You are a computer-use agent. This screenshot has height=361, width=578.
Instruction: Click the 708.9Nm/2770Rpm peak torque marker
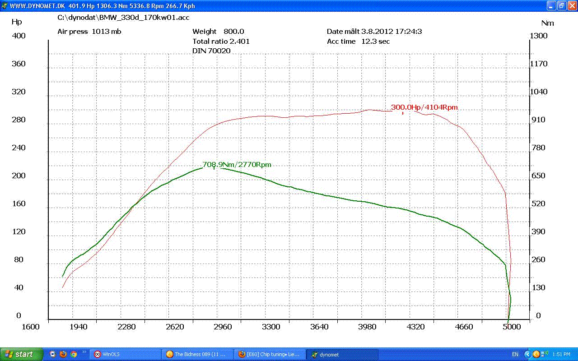click(237, 165)
